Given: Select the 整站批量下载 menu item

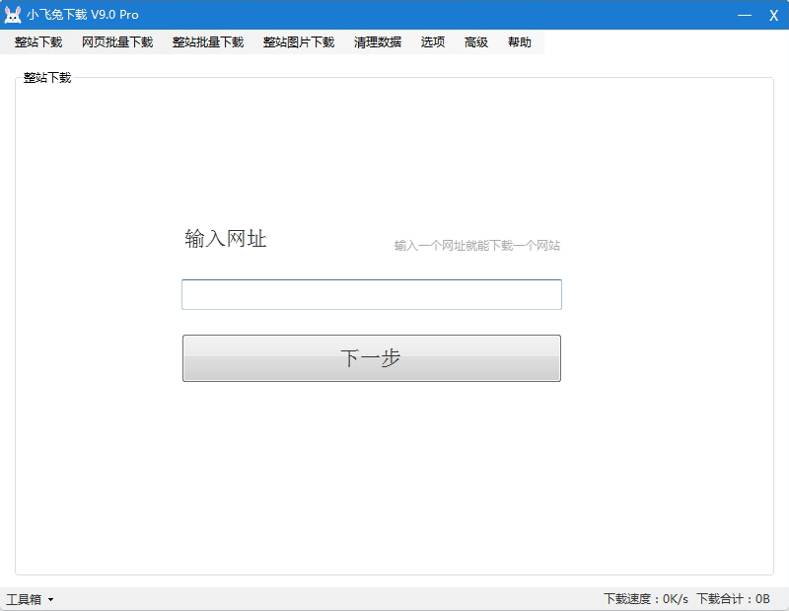Looking at the screenshot, I should tap(208, 42).
